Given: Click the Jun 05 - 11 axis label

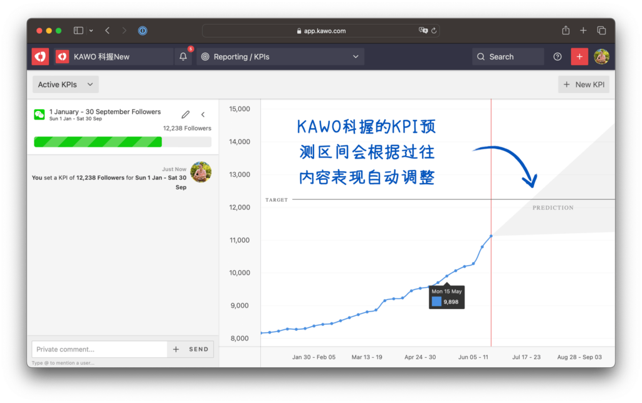Looking at the screenshot, I should (x=473, y=357).
